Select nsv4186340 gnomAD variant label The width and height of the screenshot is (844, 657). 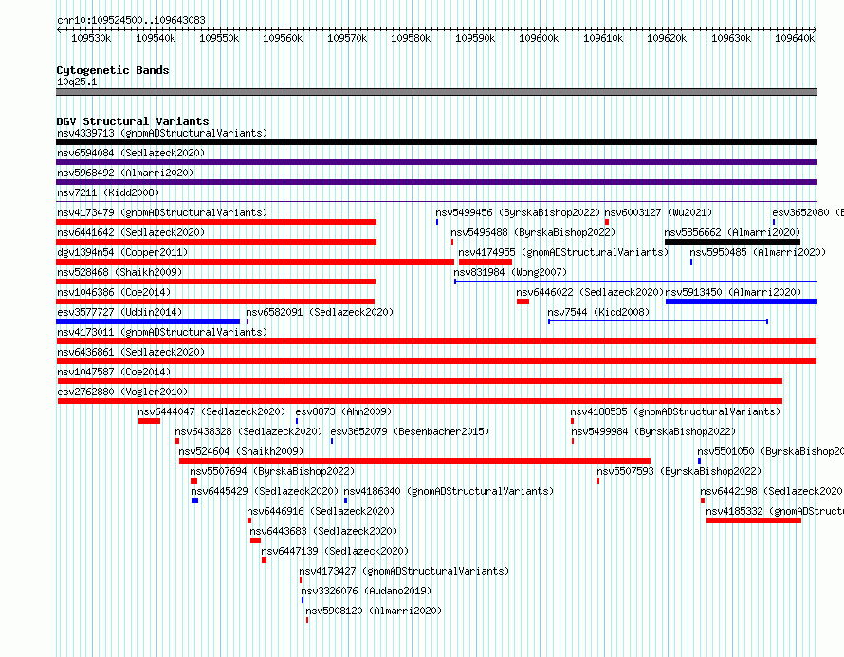tap(449, 491)
